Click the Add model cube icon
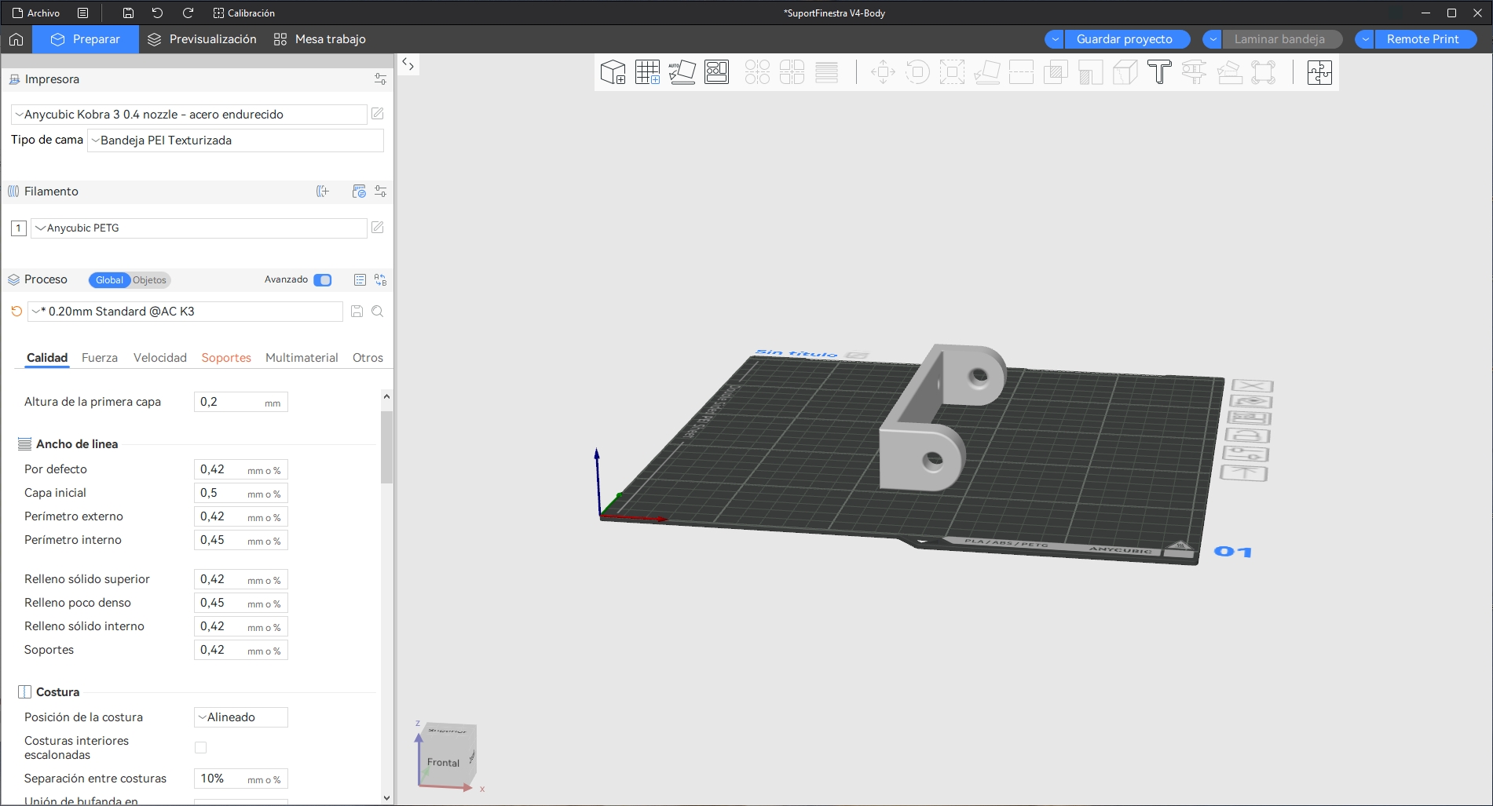Image resolution: width=1493 pixels, height=806 pixels. (613, 72)
